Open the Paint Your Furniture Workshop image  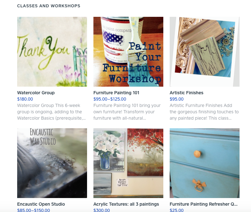(x=128, y=52)
